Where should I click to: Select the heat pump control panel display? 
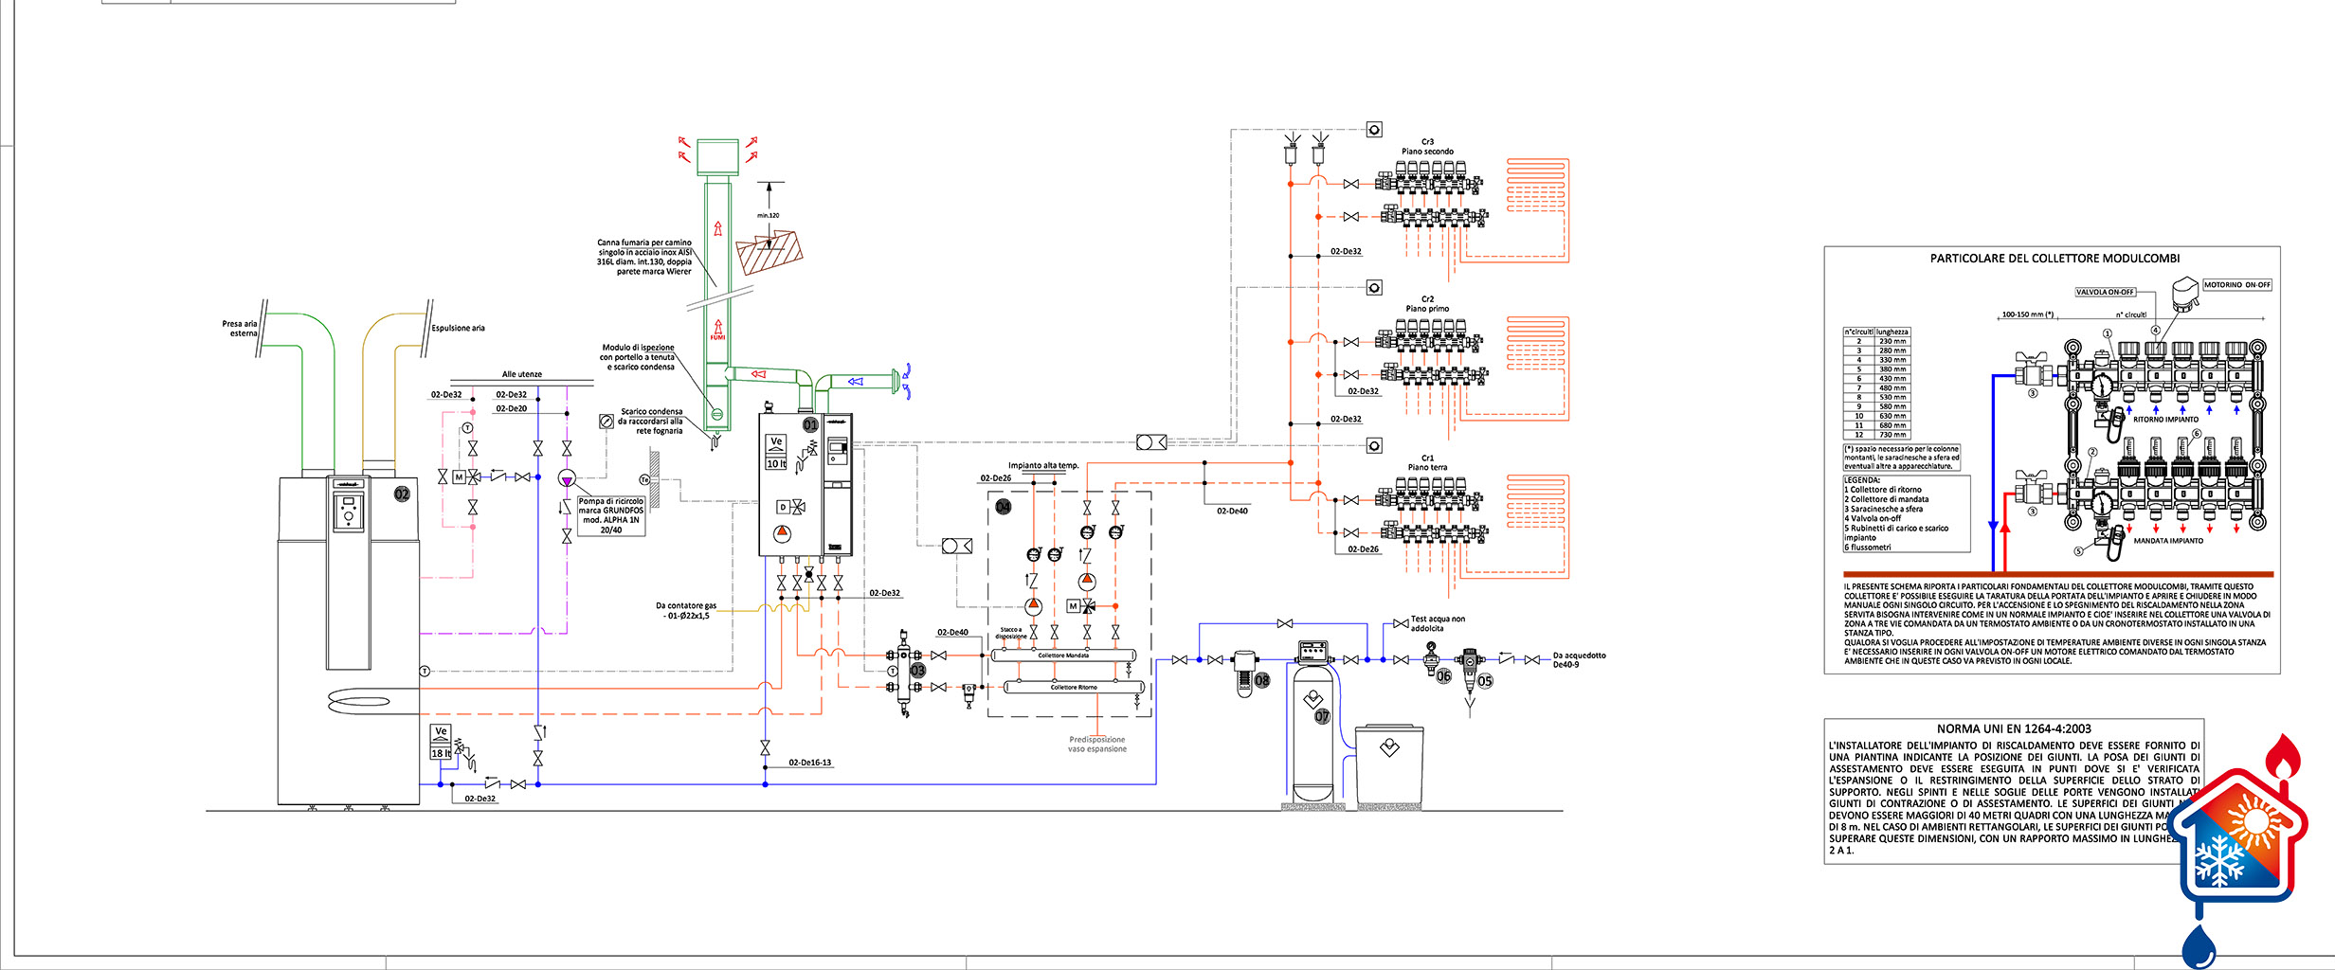point(348,512)
